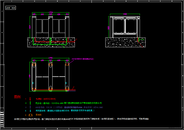Viewport: 184px width, 130px height.
Task: Click the red power cable legend symbol
Action: coord(30,99)
